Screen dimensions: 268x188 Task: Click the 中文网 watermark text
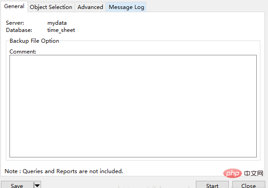pyautogui.click(x=254, y=173)
